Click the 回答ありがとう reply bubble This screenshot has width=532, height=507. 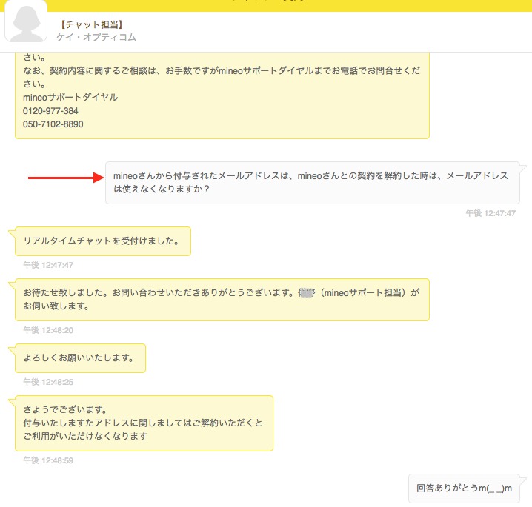(465, 488)
